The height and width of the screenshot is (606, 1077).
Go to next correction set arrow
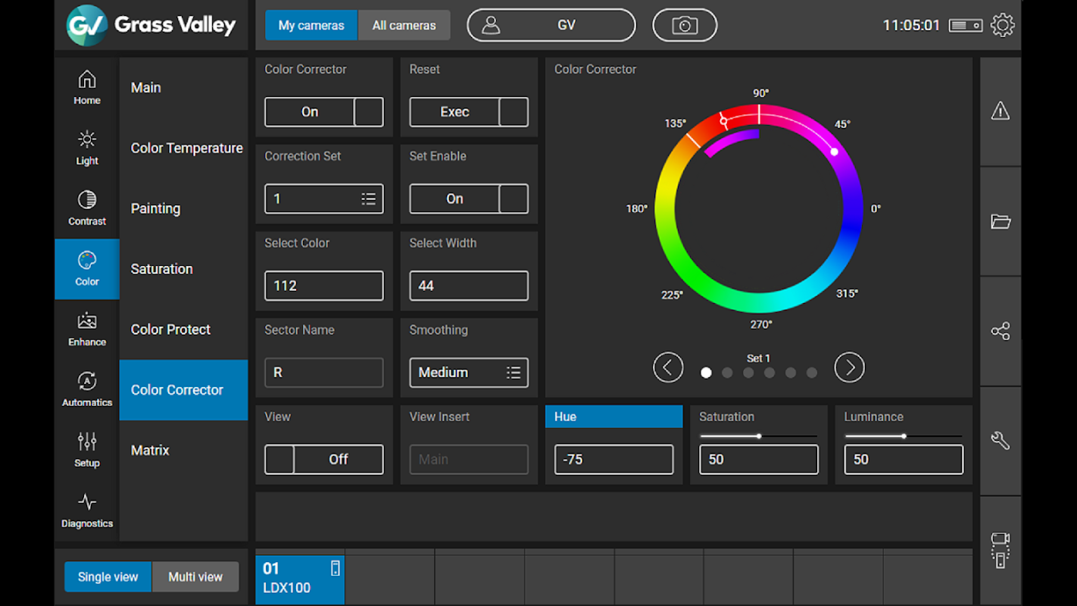tap(849, 368)
